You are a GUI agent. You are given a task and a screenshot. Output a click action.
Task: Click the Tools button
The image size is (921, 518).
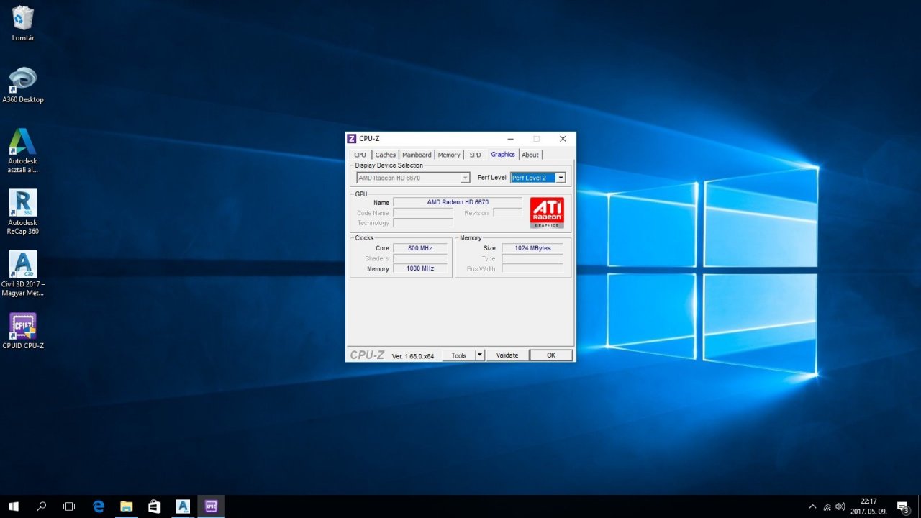coord(459,355)
